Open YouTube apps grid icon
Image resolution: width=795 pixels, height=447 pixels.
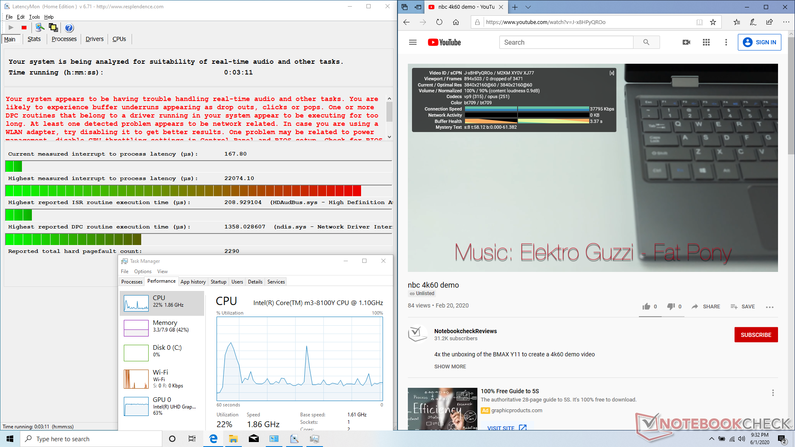coord(706,42)
